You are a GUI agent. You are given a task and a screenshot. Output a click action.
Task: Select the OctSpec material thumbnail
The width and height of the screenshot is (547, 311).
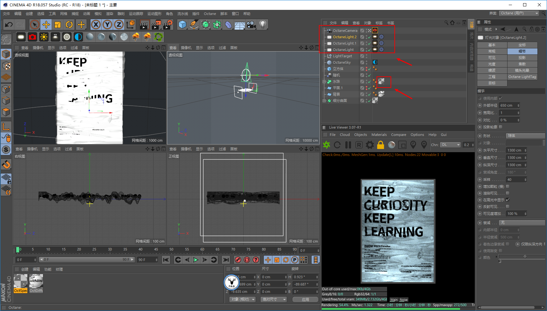coord(20,283)
